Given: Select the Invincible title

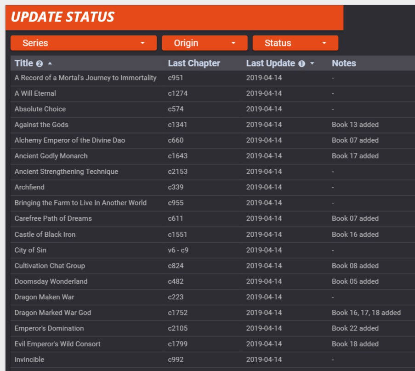Looking at the screenshot, I should (29, 360).
